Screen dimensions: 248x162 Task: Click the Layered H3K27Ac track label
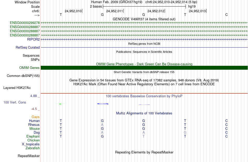pos(17,88)
